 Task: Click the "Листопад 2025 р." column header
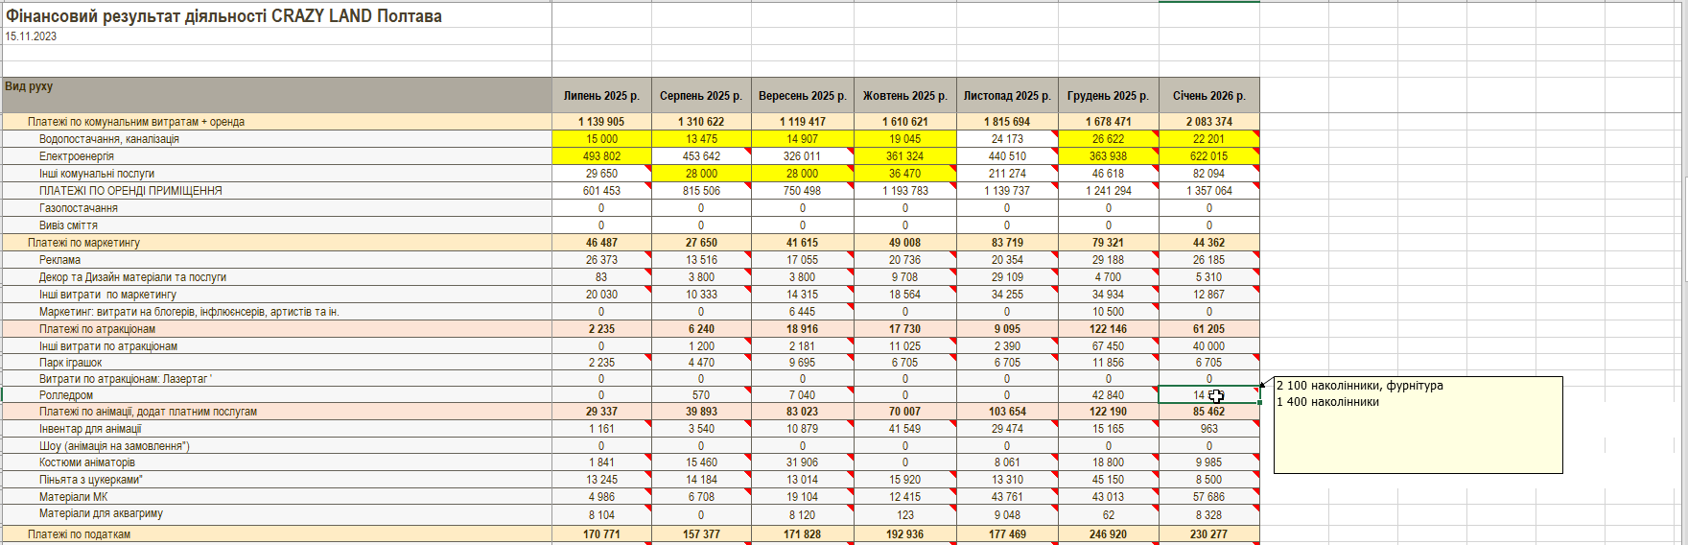coord(1007,95)
